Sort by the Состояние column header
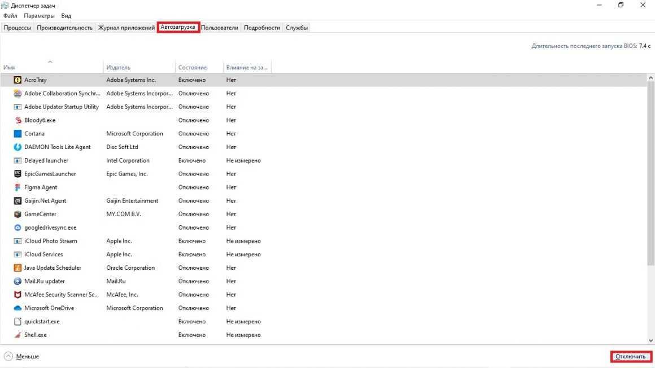The image size is (655, 368). [x=199, y=67]
